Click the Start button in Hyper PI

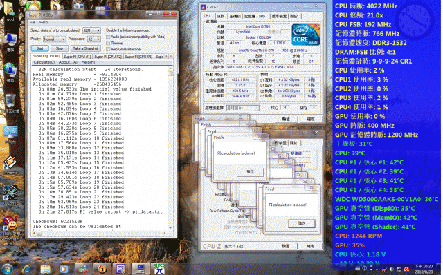click(40, 48)
